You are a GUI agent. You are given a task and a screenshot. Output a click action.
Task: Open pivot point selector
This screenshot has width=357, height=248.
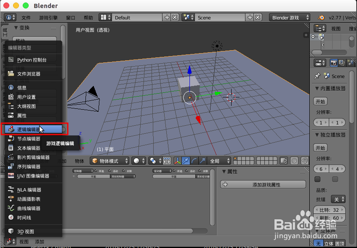(155, 161)
